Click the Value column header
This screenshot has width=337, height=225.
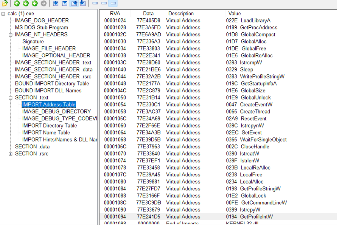(x=235, y=13)
